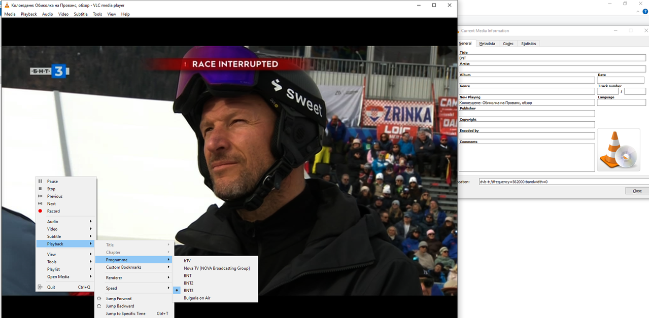Click the Title input field
The width and height of the screenshot is (649, 318).
[x=552, y=58]
